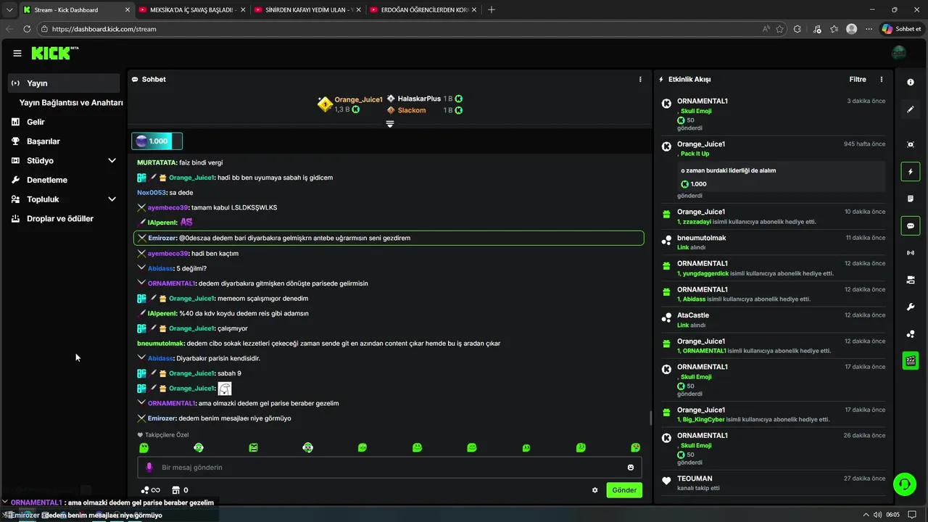Click Slackom in the leaderboard
The height and width of the screenshot is (522, 928).
coord(412,110)
